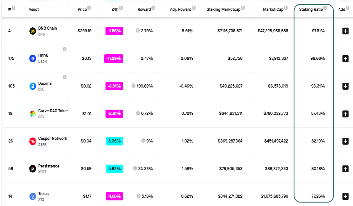Click info icon beside Market Cap header
The image size is (353, 206).
pos(286,8)
